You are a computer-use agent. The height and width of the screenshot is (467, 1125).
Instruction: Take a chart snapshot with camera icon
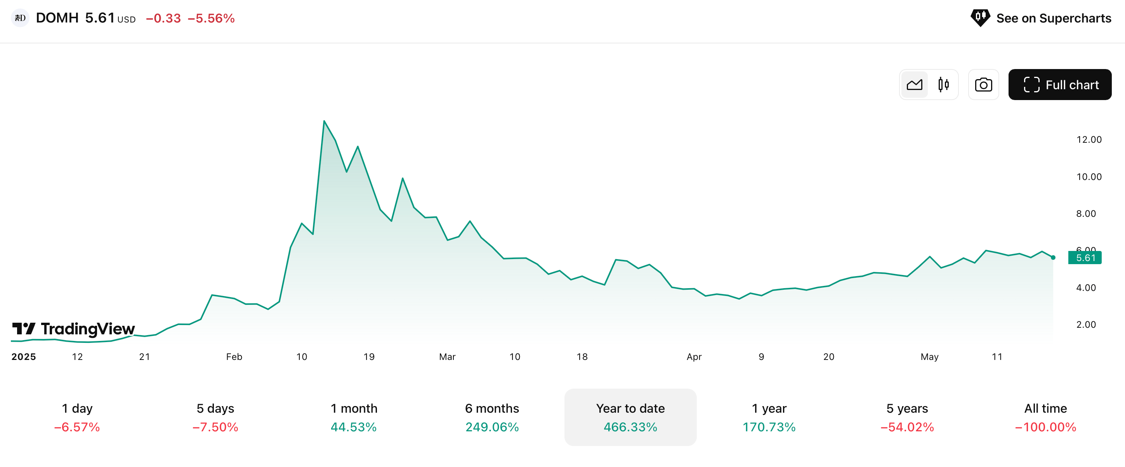click(x=983, y=85)
